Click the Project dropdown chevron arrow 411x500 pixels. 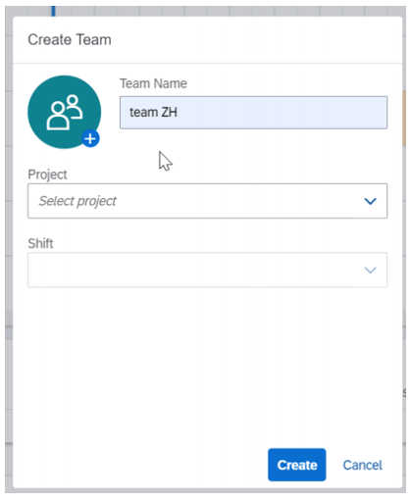tap(370, 201)
